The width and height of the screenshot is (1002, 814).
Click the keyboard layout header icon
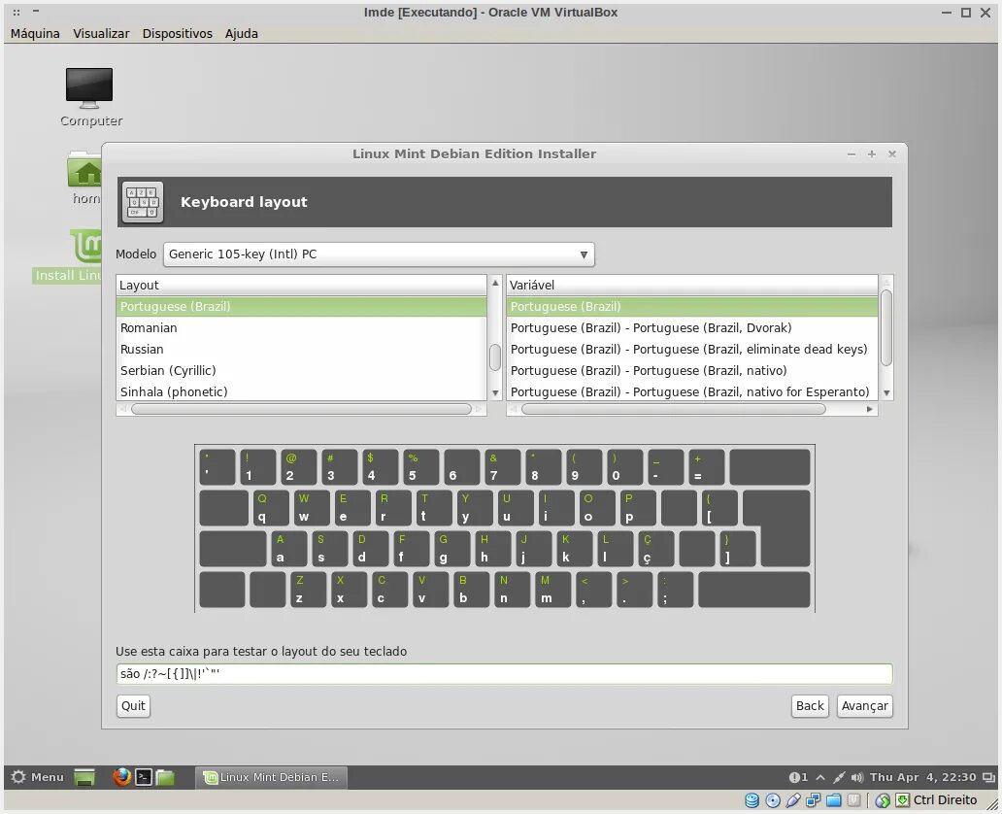click(x=143, y=202)
